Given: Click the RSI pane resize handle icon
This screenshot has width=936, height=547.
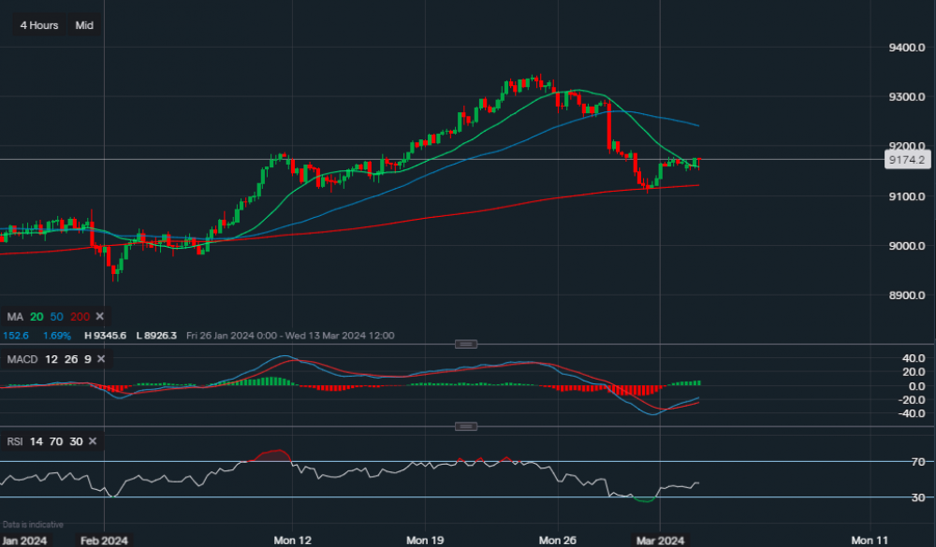Looking at the screenshot, I should pos(465,425).
